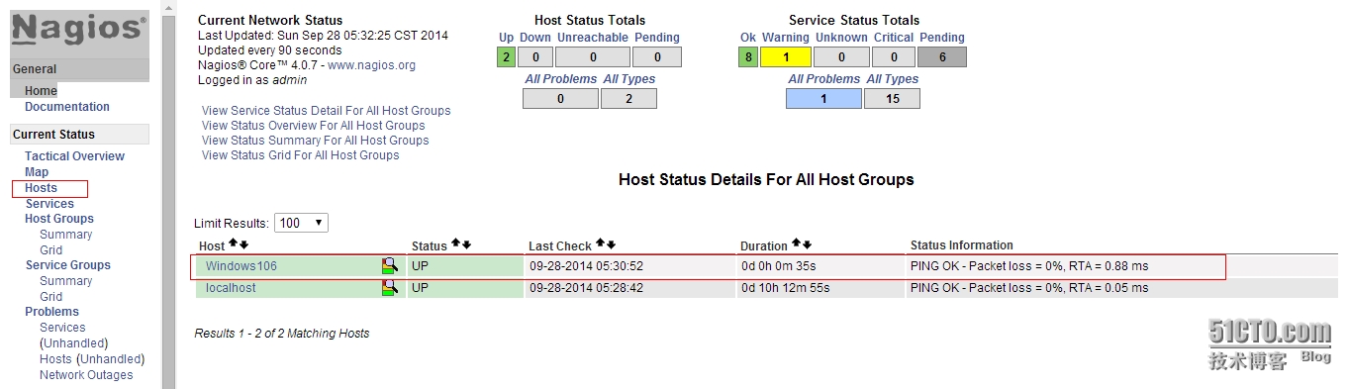Click the yellow Warning count 1
This screenshot has height=389, width=1350.
(786, 57)
